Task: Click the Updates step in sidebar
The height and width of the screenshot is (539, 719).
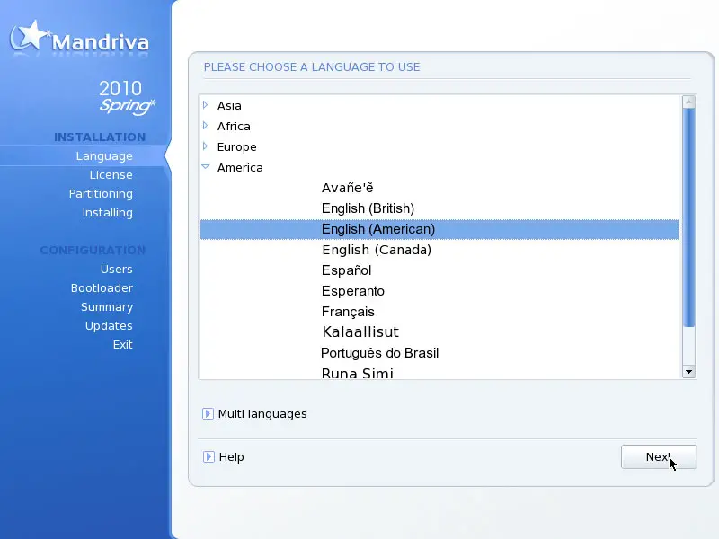Action: (109, 326)
